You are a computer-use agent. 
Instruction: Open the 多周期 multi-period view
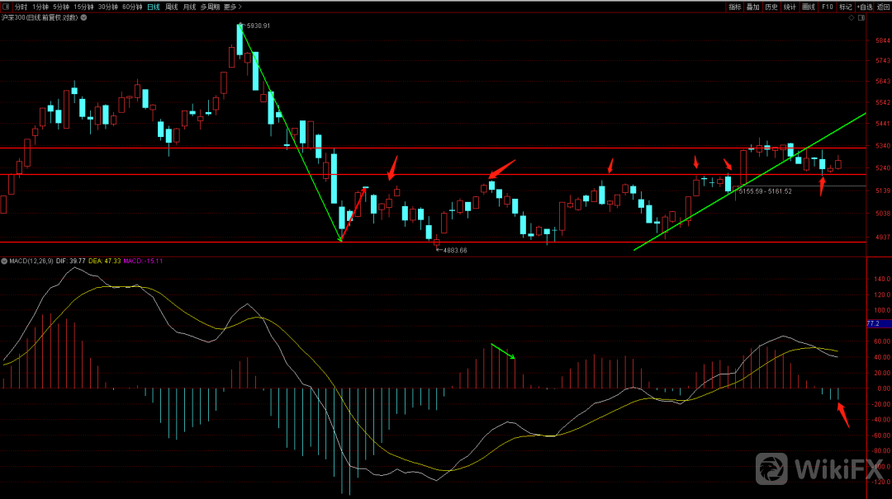pyautogui.click(x=210, y=7)
